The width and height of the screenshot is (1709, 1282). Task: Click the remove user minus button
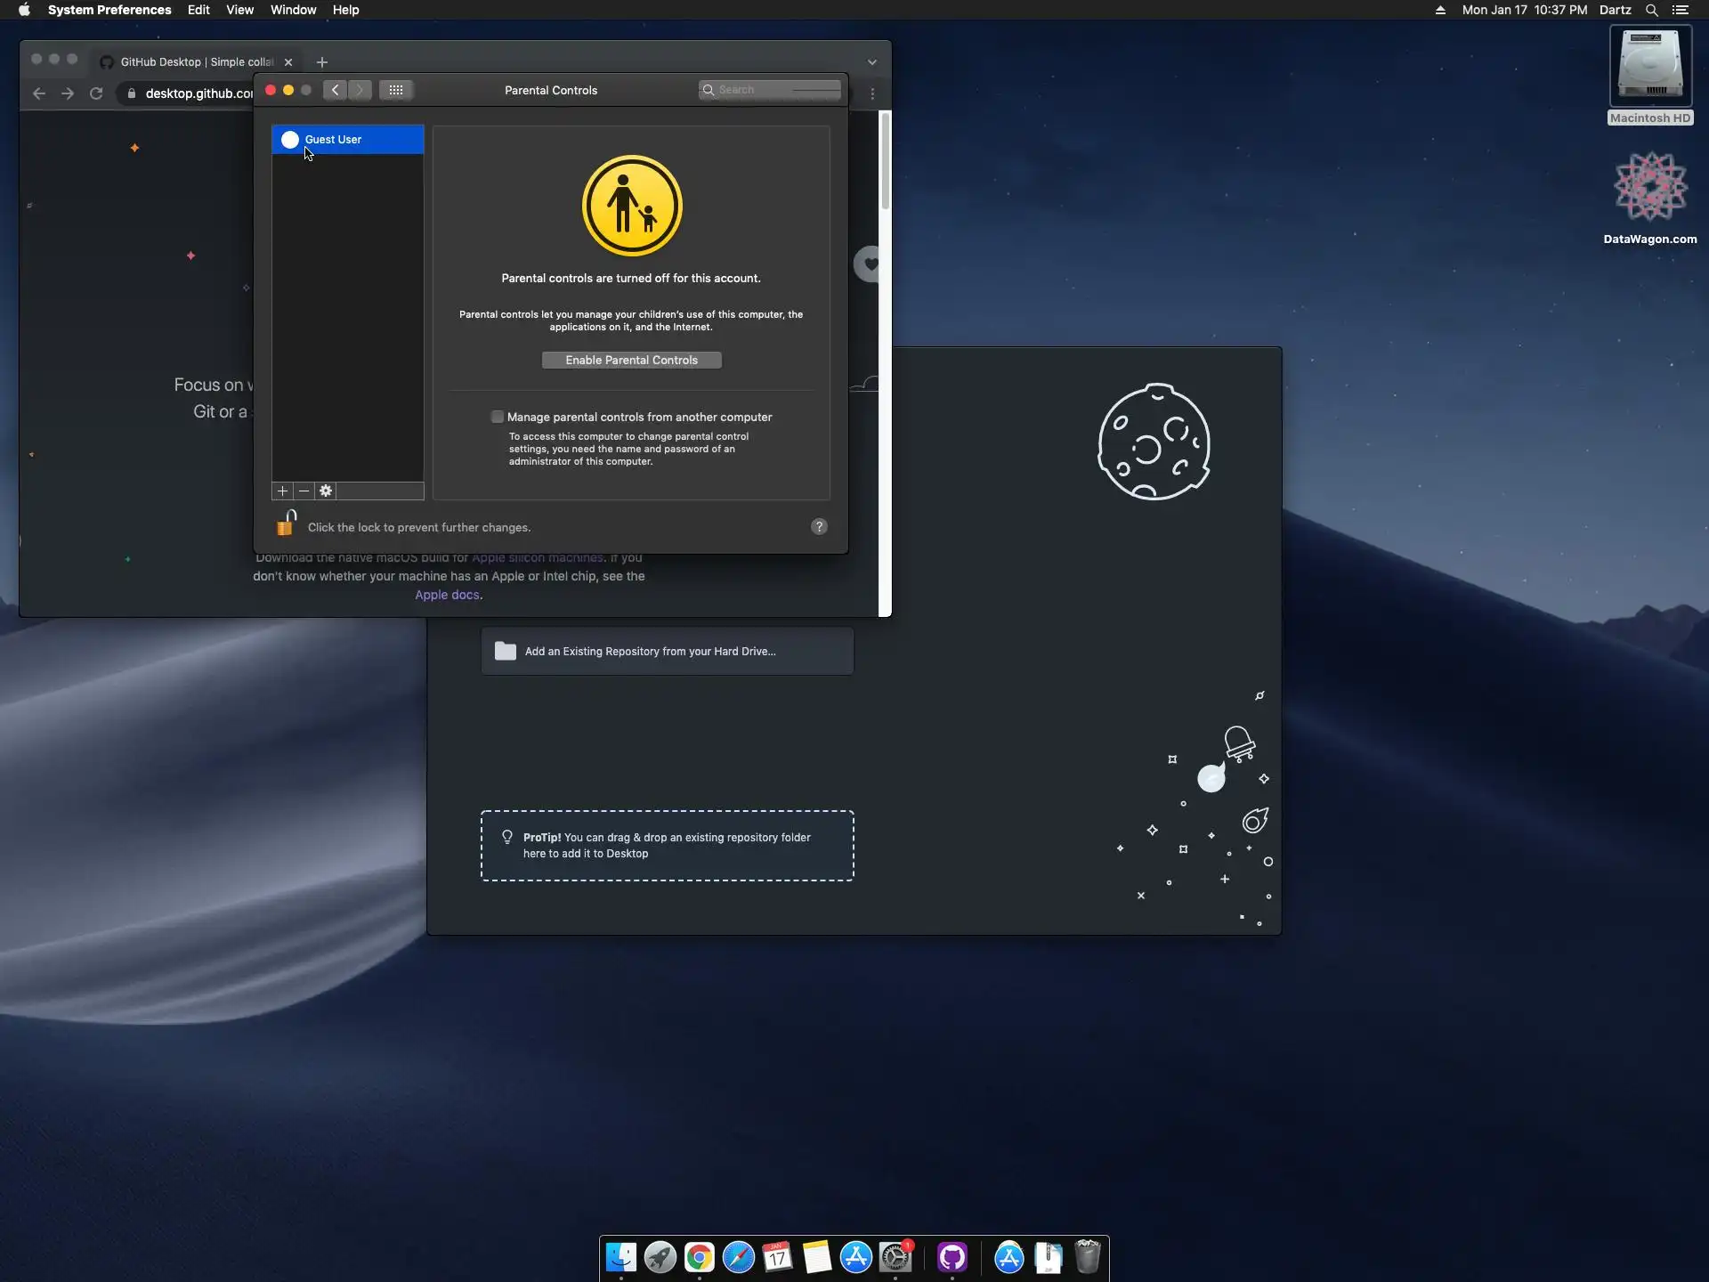304,491
